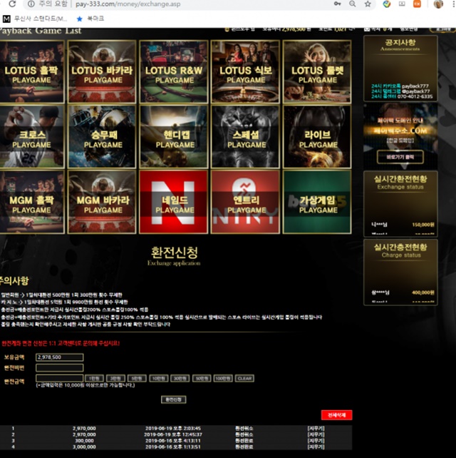Open the 공지사항 Announcements panel
The image size is (456, 458).
coord(400,68)
